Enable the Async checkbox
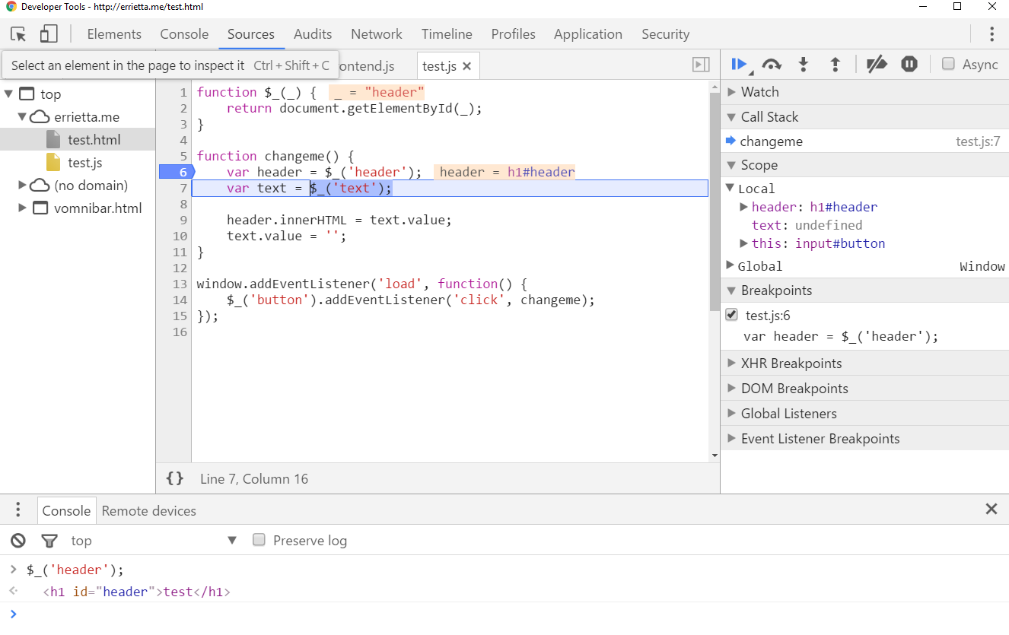1009x635 pixels. 948,64
